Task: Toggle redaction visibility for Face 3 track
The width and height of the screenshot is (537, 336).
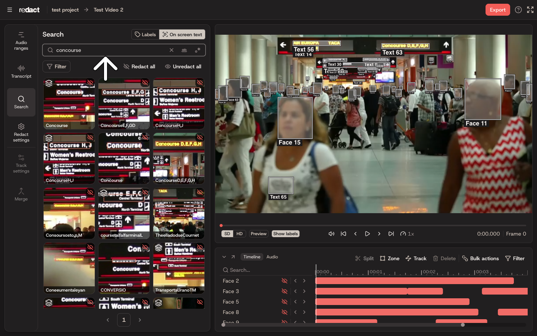Action: (285, 291)
